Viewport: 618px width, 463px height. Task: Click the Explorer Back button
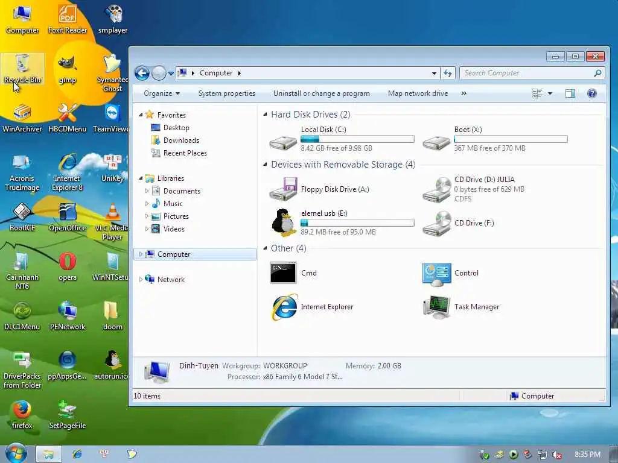coord(142,73)
